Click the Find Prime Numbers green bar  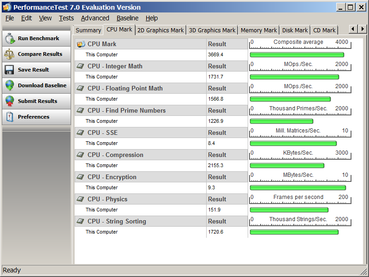click(x=281, y=121)
